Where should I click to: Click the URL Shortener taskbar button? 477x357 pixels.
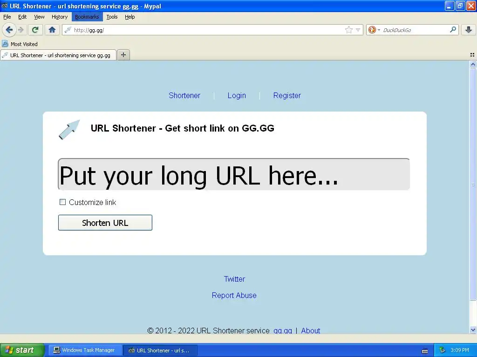160,350
